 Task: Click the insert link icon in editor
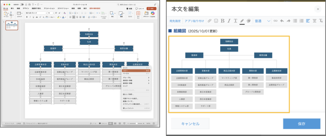275,21
